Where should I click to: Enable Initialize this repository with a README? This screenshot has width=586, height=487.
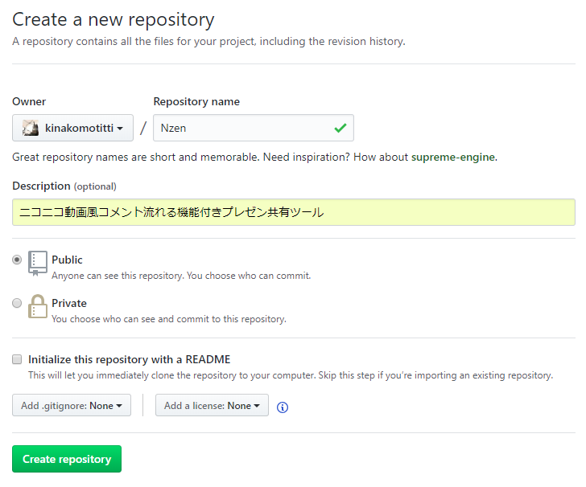pos(17,359)
